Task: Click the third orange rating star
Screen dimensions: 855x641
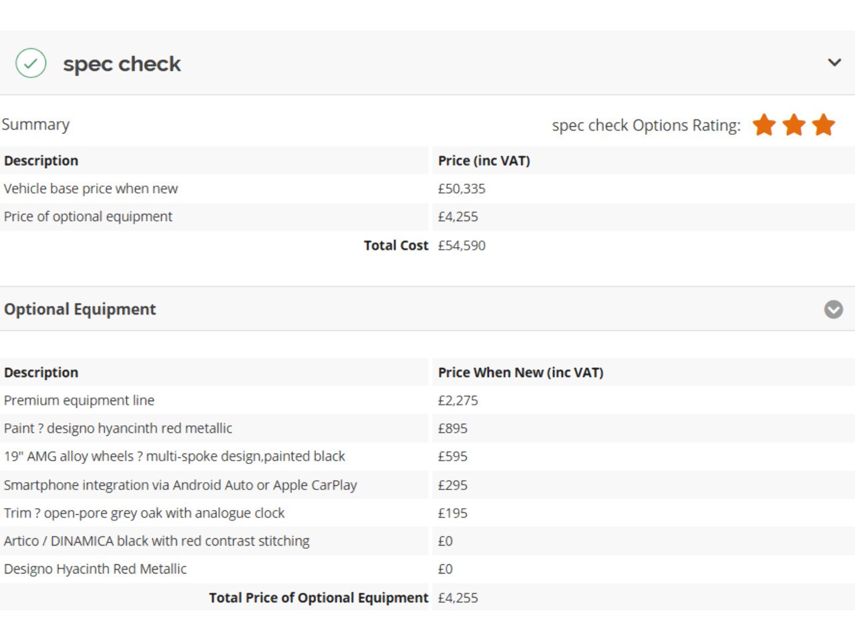Action: point(824,125)
